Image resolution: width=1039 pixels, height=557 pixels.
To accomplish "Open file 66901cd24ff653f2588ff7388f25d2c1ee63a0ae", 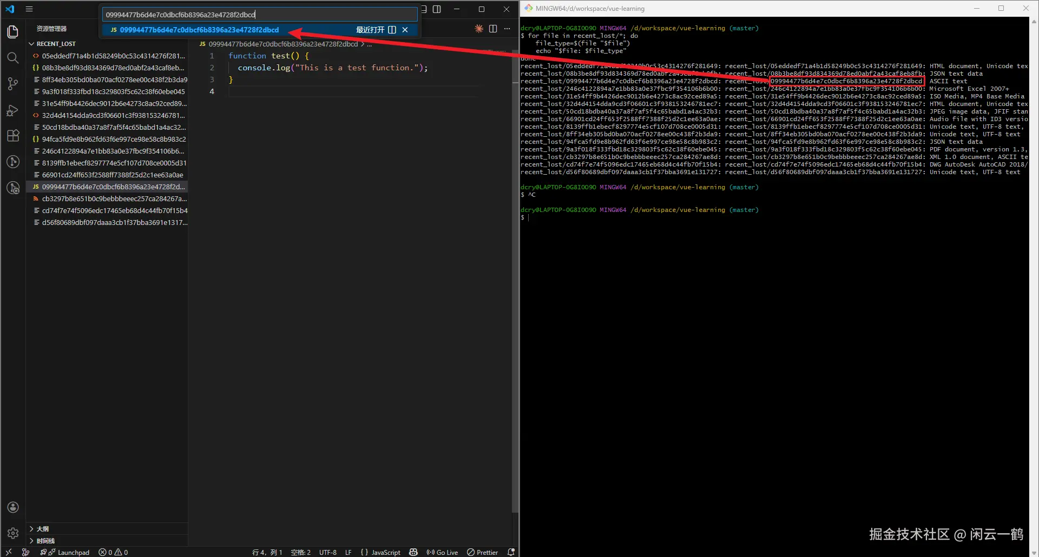I will coord(107,175).
